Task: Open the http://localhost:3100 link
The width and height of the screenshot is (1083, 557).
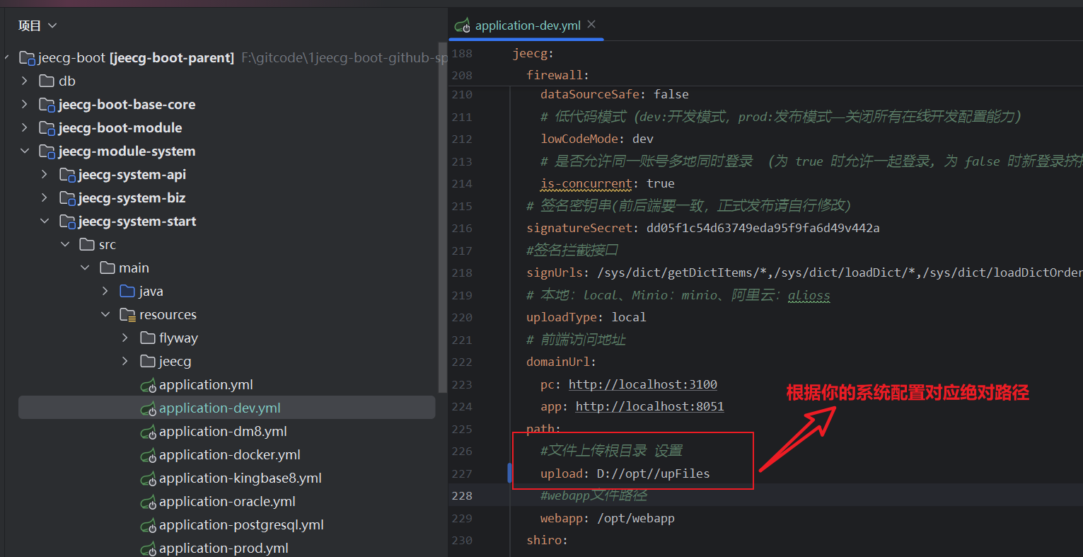Action: coord(643,384)
